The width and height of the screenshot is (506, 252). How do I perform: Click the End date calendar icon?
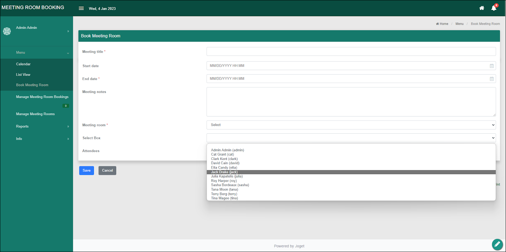point(492,79)
